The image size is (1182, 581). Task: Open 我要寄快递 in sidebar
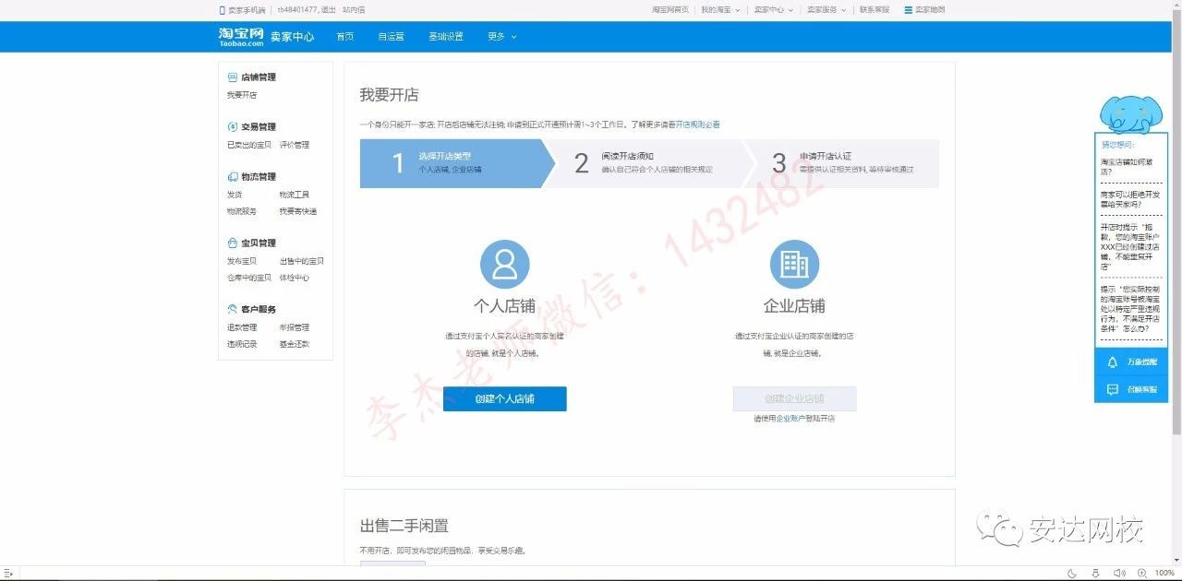[298, 211]
